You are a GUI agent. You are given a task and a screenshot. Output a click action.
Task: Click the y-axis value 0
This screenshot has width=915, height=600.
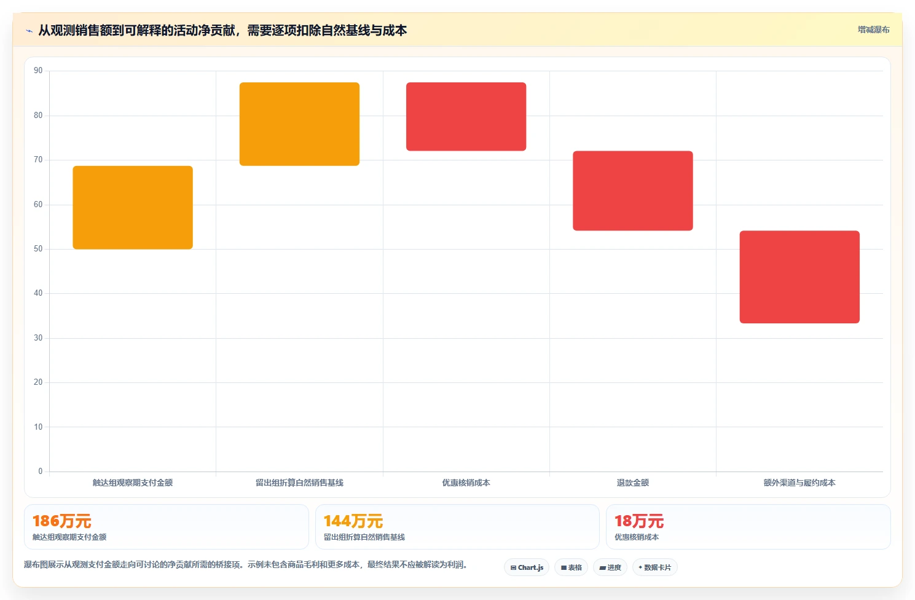click(x=41, y=472)
